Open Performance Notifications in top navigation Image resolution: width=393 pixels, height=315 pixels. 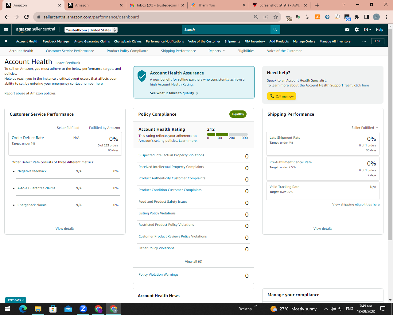[165, 42]
